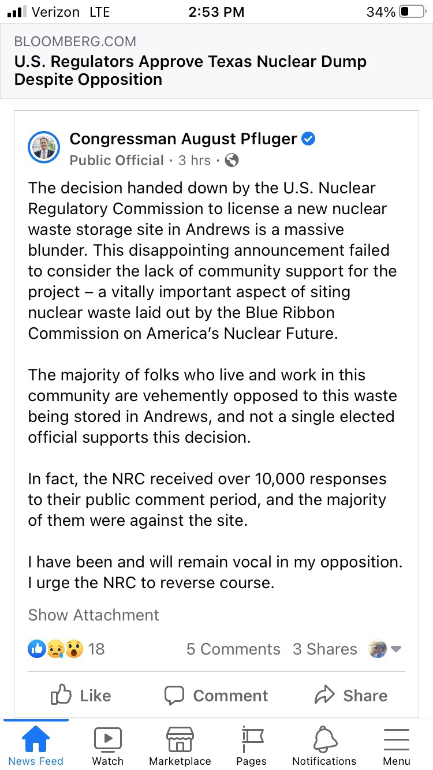Expand the profile switcher arrow

click(396, 649)
